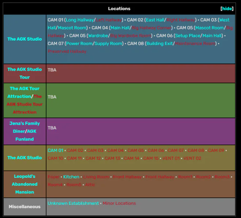
Task: Open the red CAM 02 link
Action: coord(75,150)
